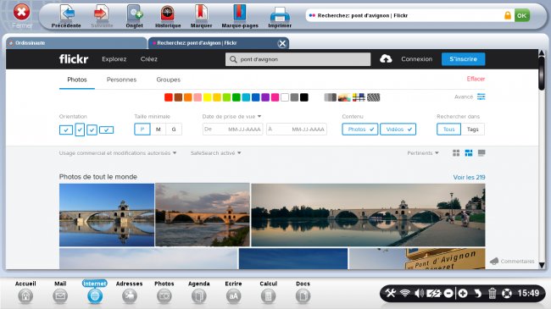
Task: Open the Voir les 219 link
Action: coord(469,177)
